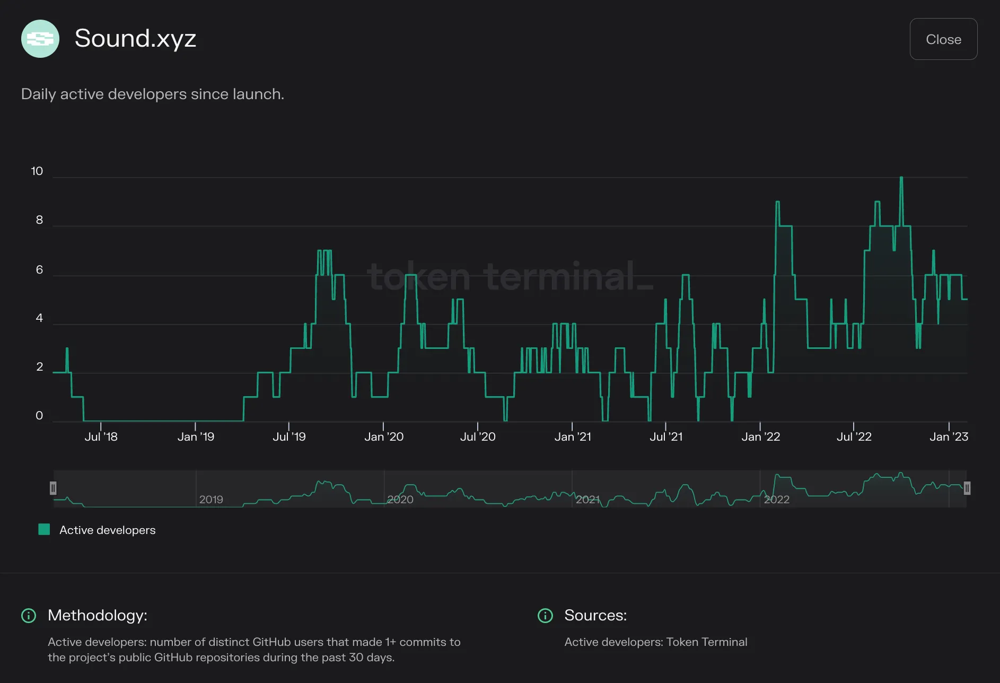
Task: Click the Sound.xyz title text
Action: pyautogui.click(x=135, y=38)
